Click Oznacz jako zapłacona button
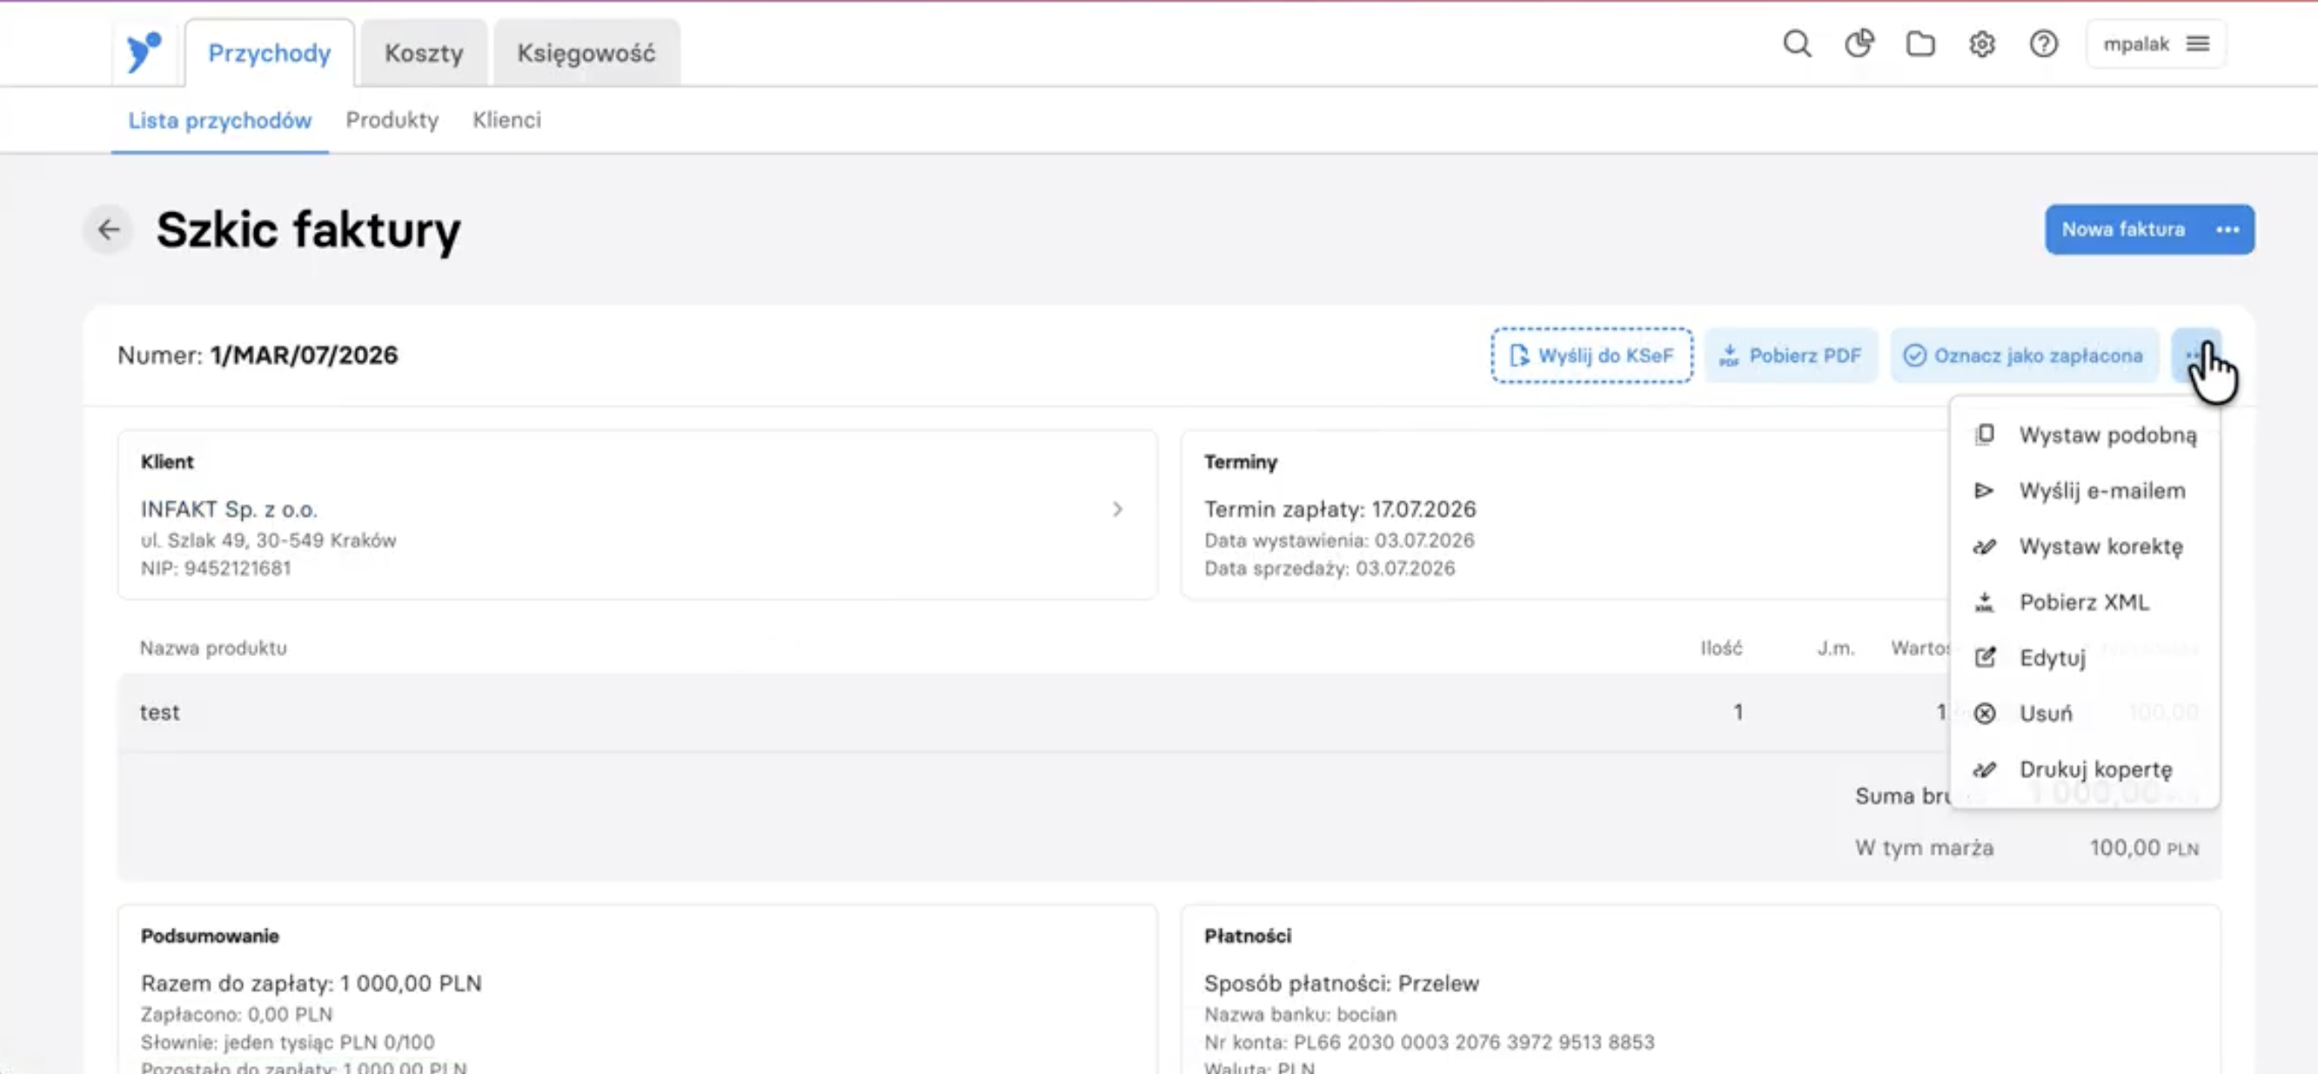 (x=2023, y=356)
